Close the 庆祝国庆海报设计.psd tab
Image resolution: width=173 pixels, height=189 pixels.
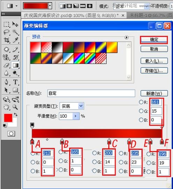[x=123, y=15]
